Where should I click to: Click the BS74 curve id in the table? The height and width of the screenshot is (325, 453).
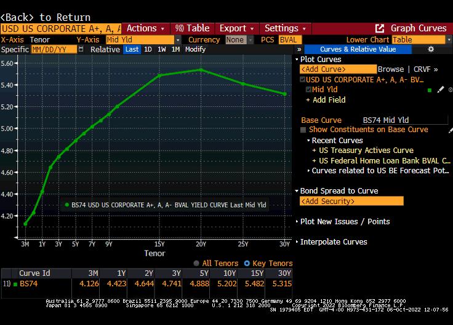tap(28, 284)
